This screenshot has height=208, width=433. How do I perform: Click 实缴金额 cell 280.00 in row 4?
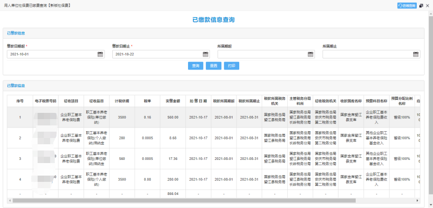click(173, 180)
